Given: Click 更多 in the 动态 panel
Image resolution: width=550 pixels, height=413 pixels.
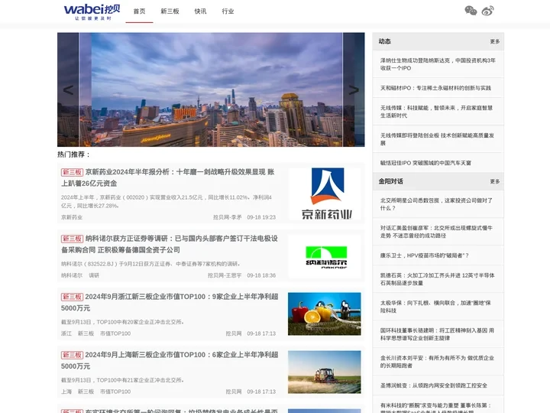Looking at the screenshot, I should 494,41.
